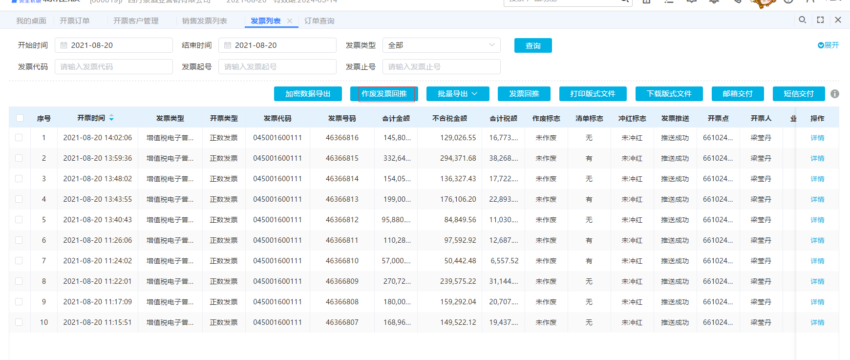Close the 发票列表 tab with its x
The image size is (850, 360).
pyautogui.click(x=290, y=21)
